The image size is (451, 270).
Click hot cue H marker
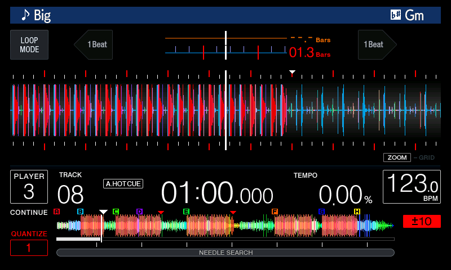[x=357, y=211]
